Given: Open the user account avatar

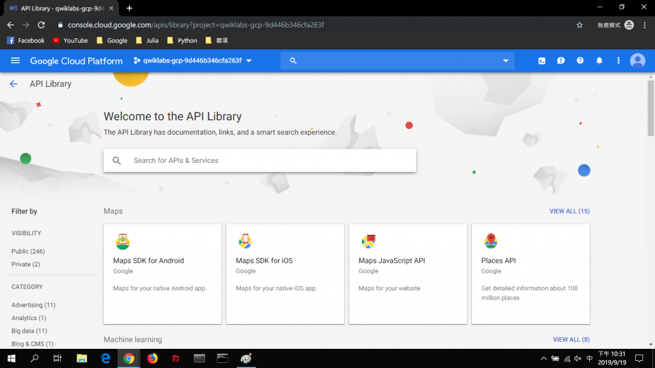Looking at the screenshot, I should (638, 61).
